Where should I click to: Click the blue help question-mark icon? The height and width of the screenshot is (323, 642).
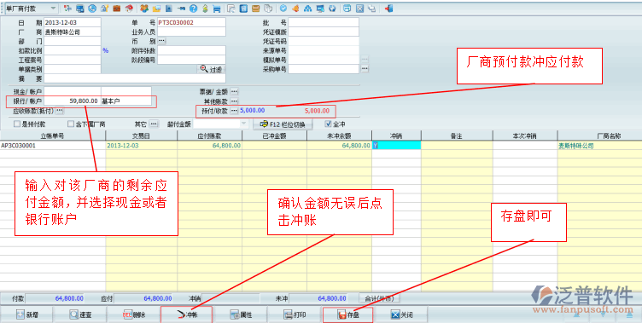[193, 9]
